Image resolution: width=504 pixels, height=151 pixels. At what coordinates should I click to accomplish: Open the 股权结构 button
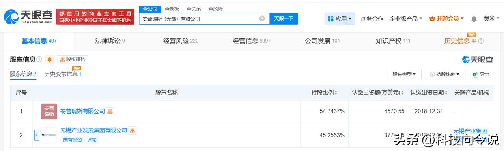click(73, 60)
